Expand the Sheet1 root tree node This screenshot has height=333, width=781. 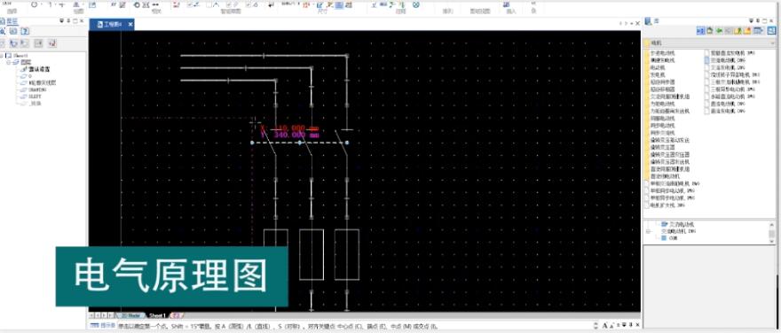[x=2, y=56]
